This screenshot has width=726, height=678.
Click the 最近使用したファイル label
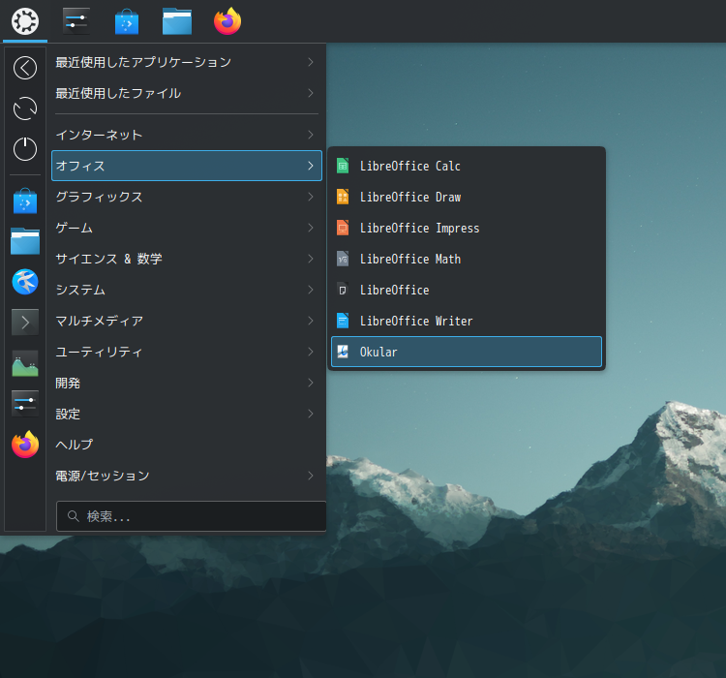[118, 93]
